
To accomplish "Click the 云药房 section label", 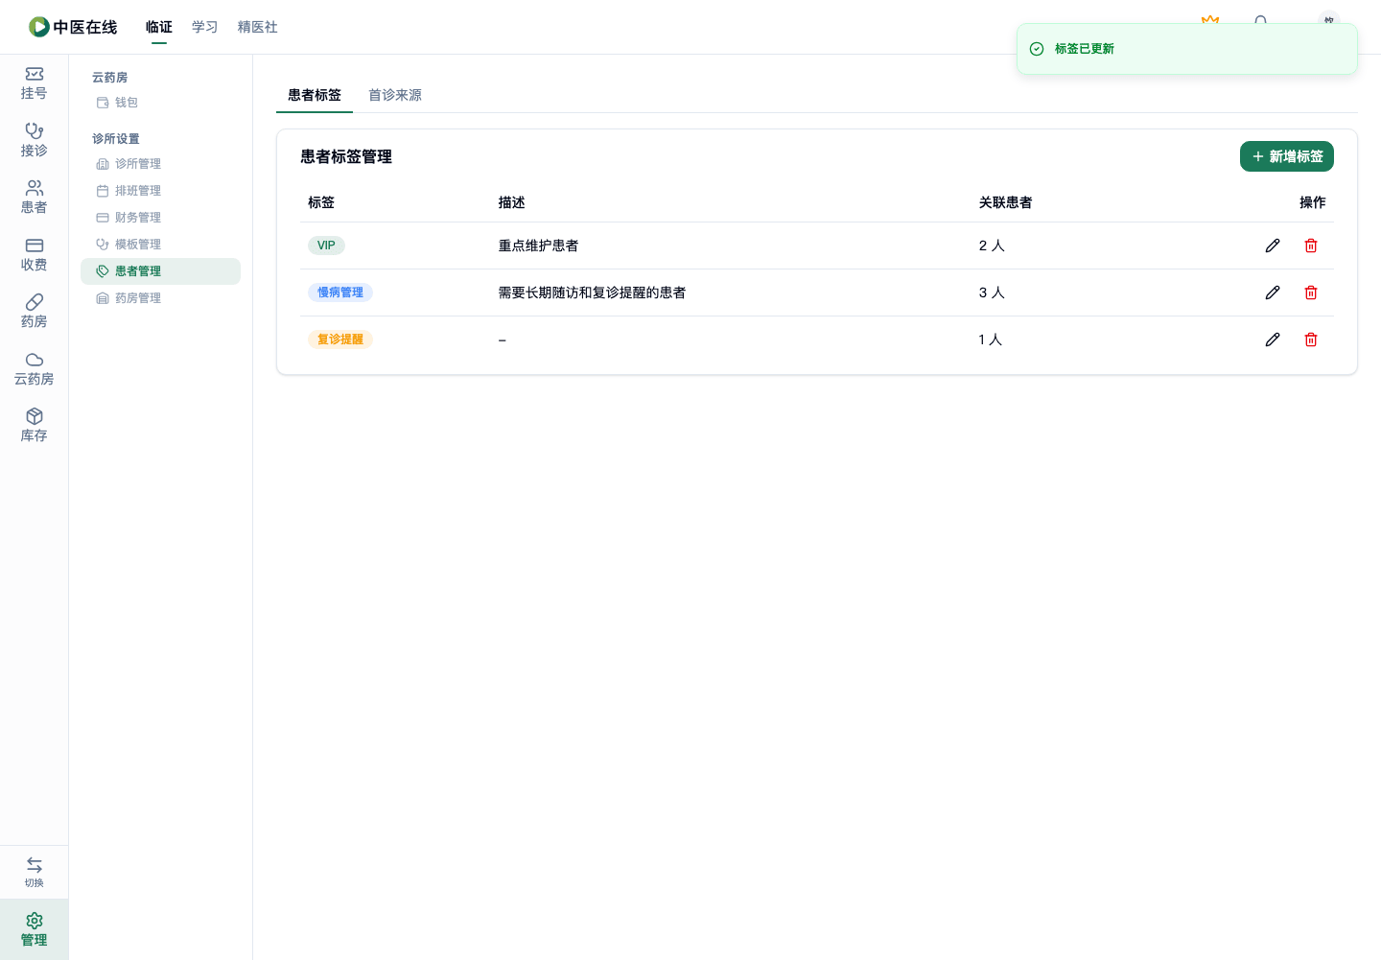I will [109, 78].
